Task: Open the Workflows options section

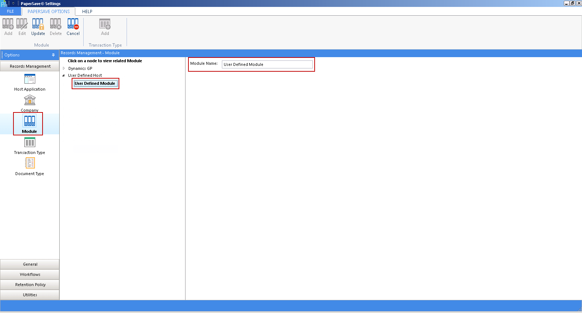Action: click(30, 274)
